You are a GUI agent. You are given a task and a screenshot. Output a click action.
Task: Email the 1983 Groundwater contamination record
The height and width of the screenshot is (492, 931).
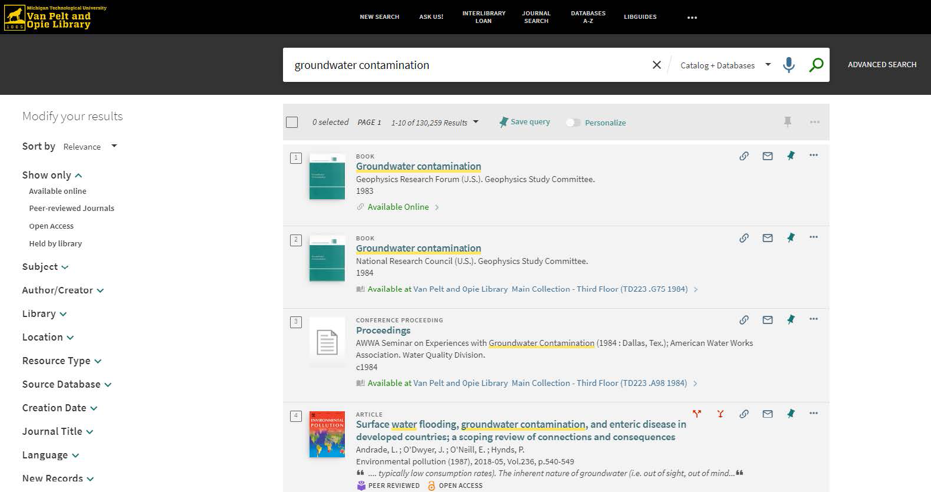pyautogui.click(x=768, y=156)
